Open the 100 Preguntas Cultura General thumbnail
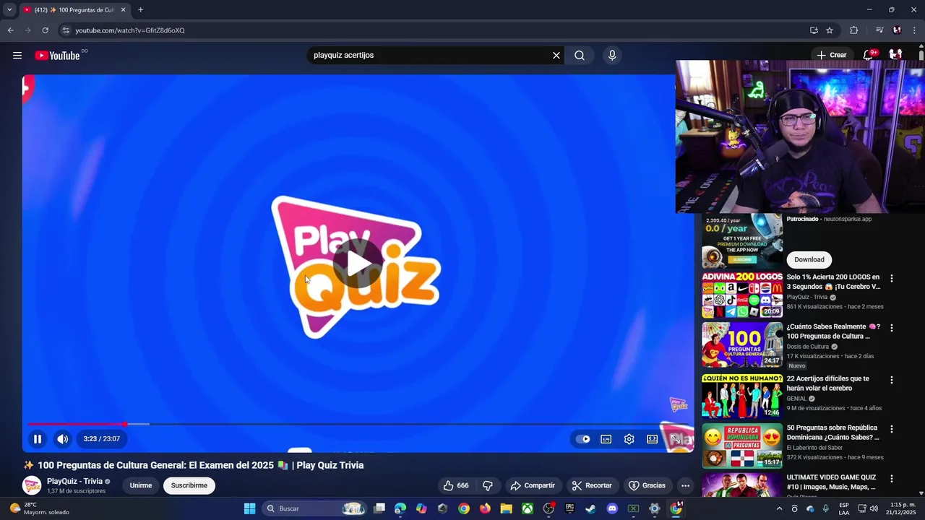 coord(742,344)
